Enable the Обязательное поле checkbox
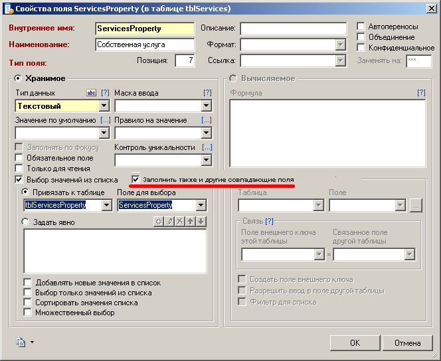 tap(19, 158)
